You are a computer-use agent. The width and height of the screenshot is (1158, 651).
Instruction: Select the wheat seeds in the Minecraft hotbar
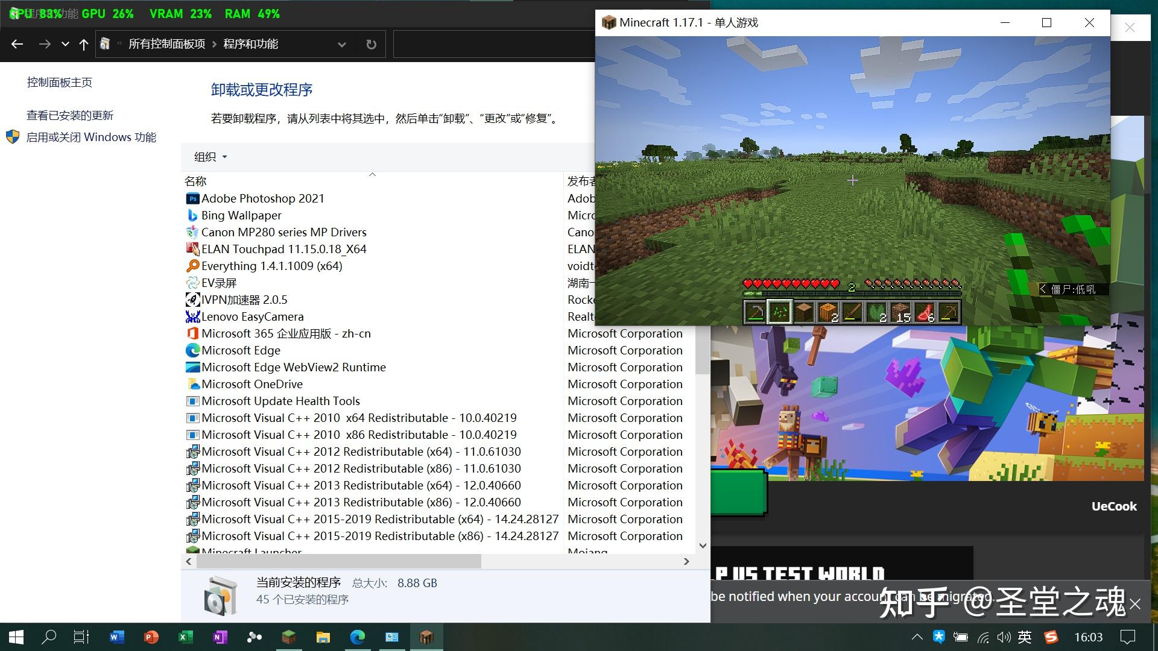(x=780, y=310)
